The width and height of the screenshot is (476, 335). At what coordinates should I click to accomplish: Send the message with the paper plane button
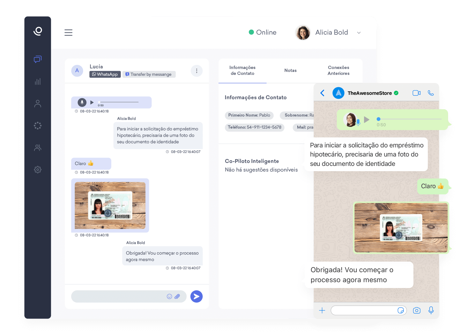pyautogui.click(x=196, y=297)
